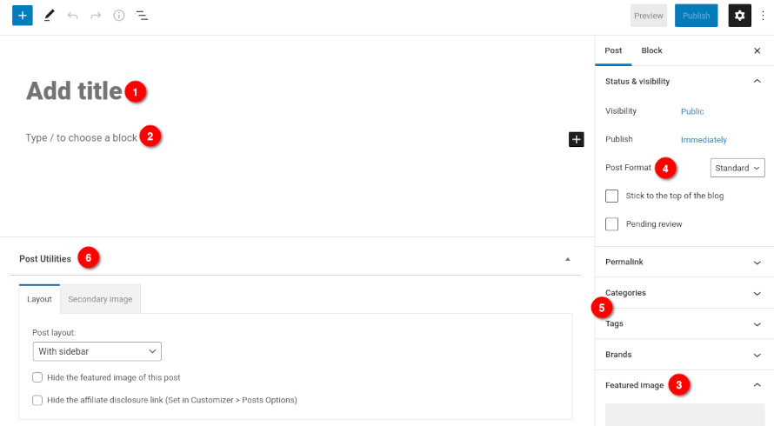
Task: Click the black add block plus button
Action: (x=576, y=139)
